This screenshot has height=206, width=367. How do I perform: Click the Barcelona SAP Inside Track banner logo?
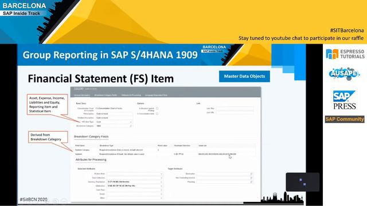pyautogui.click(x=24, y=9)
